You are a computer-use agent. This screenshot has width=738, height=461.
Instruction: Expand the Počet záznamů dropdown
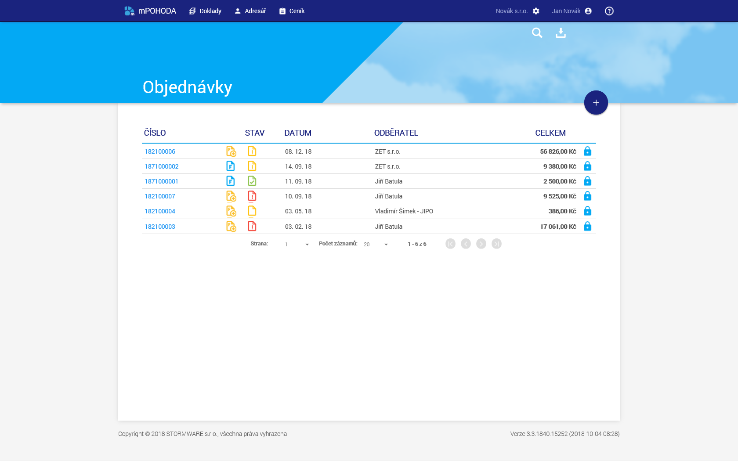(386, 245)
